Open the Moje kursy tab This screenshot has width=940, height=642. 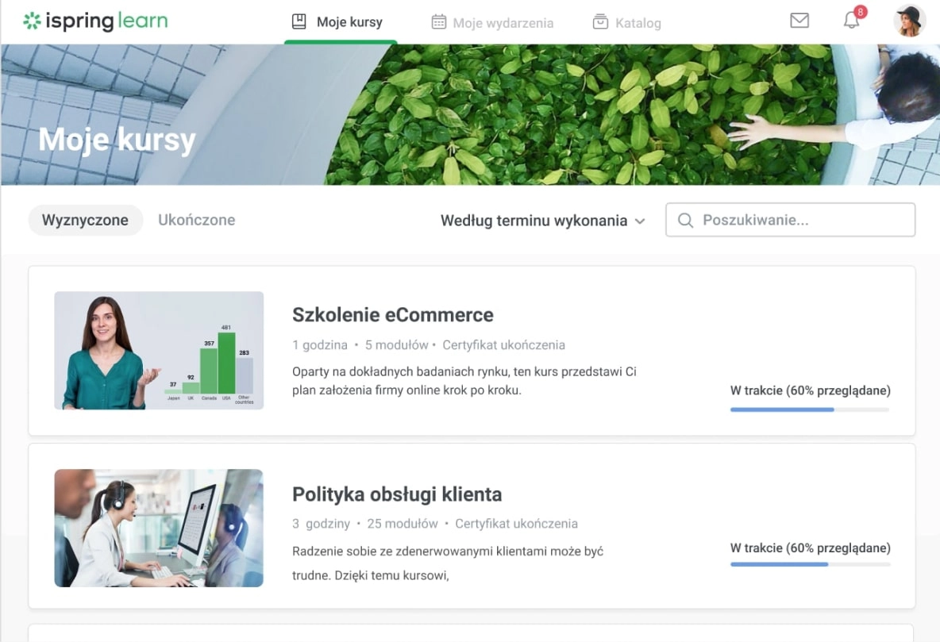point(341,22)
